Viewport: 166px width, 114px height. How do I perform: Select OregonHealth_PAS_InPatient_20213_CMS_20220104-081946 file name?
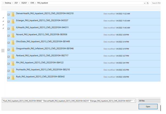45,49
